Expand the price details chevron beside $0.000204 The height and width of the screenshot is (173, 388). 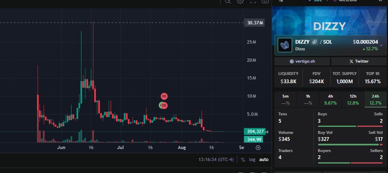pyautogui.click(x=381, y=45)
